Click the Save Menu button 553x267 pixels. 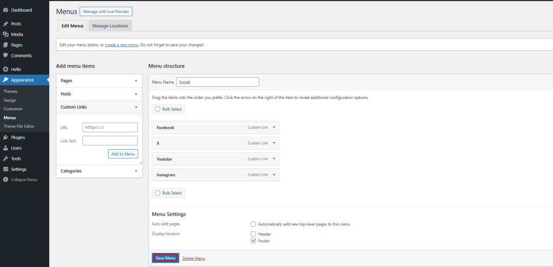tap(165, 258)
